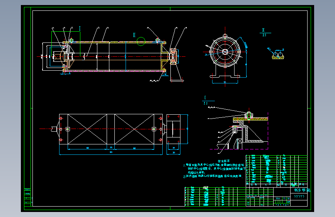Click the '新乡学院' title block text
Viewport: 335px width, 217px height.
tap(302, 190)
